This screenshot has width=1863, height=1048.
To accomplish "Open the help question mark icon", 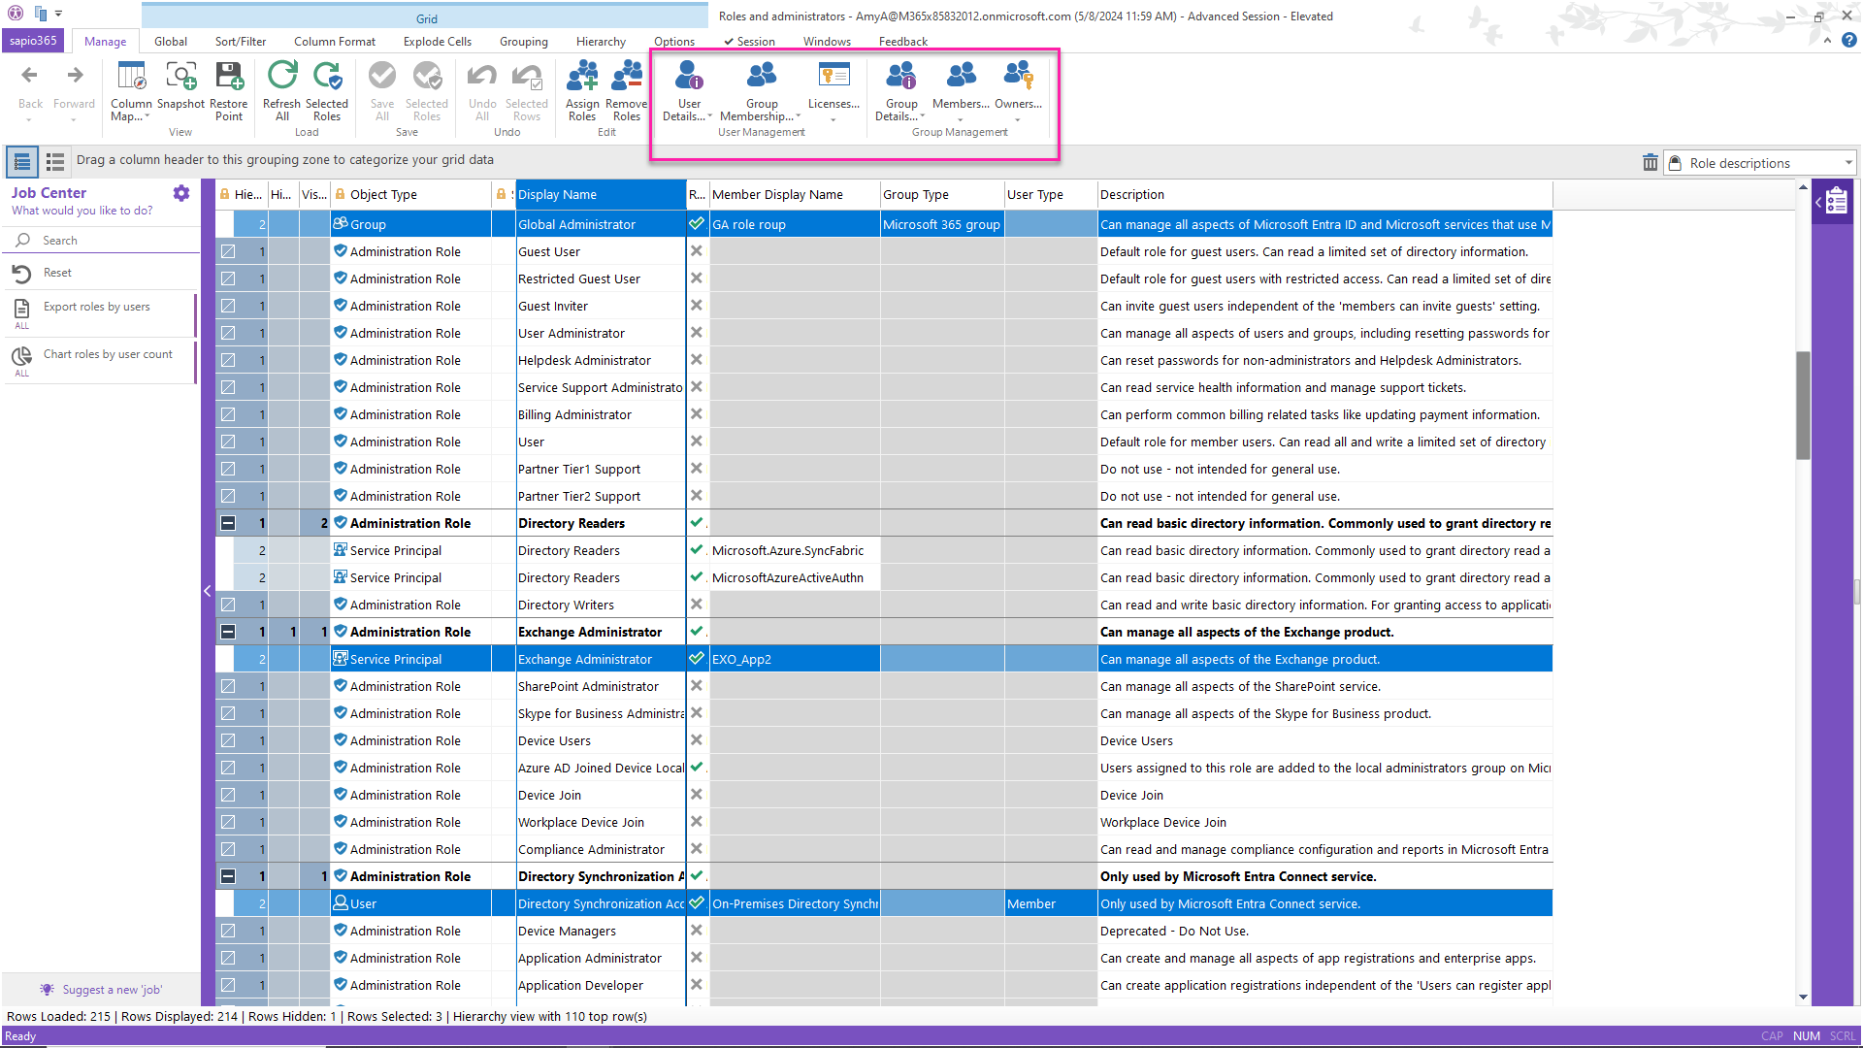I will click(1849, 41).
